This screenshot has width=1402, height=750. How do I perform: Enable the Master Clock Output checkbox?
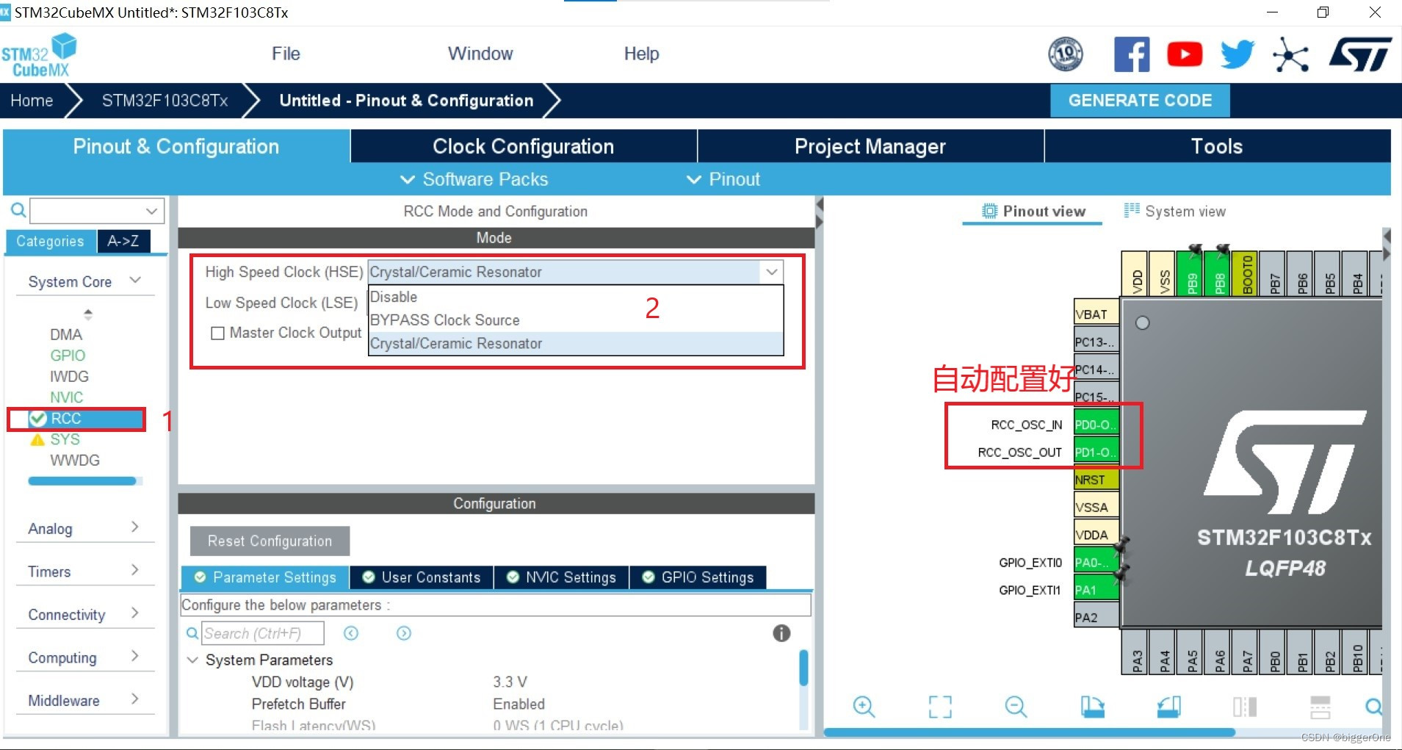click(217, 333)
